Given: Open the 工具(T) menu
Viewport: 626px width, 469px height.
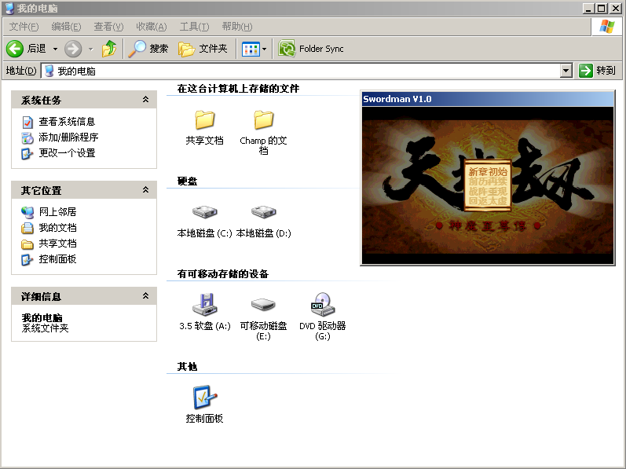Looking at the screenshot, I should 194,27.
